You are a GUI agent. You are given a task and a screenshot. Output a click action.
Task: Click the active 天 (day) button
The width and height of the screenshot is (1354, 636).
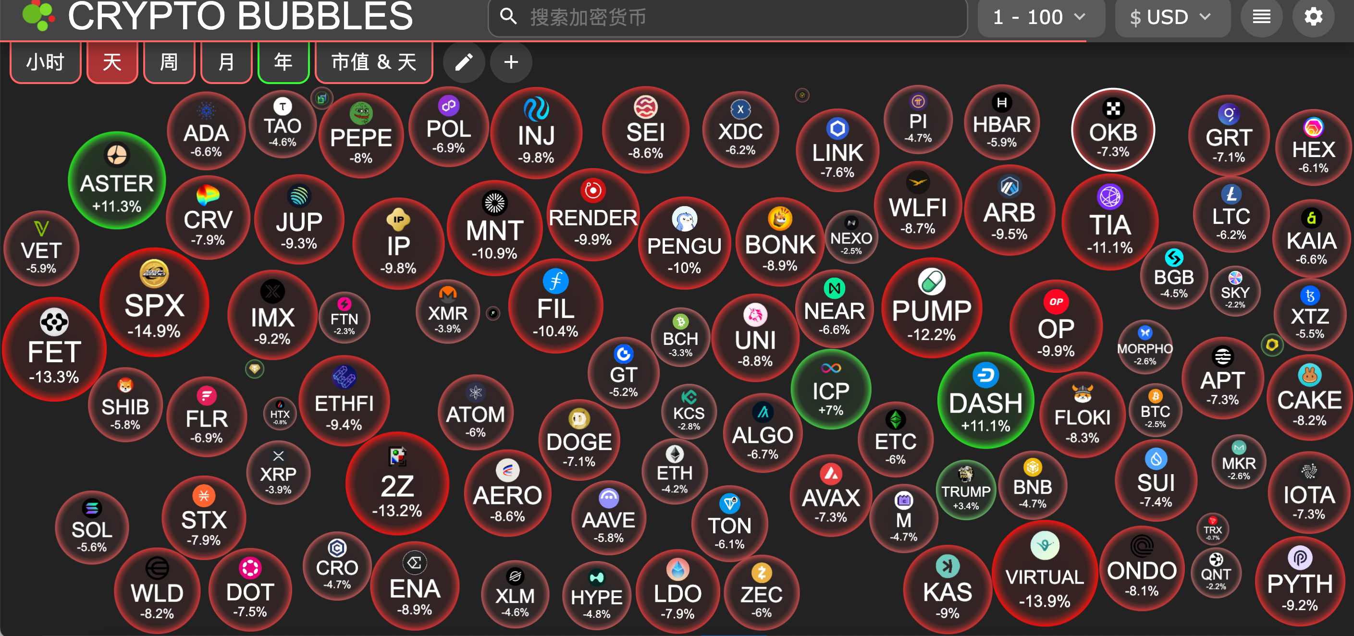pyautogui.click(x=112, y=62)
